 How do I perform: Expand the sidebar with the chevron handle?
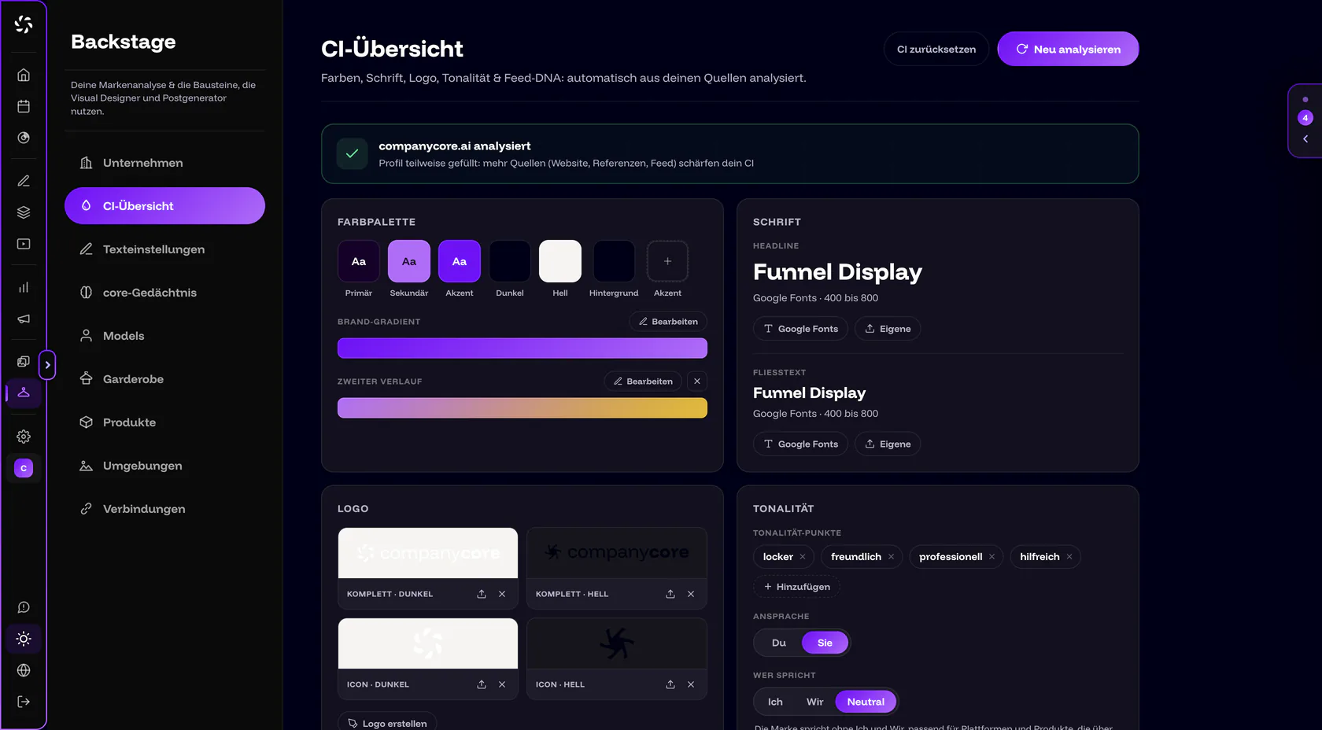47,365
